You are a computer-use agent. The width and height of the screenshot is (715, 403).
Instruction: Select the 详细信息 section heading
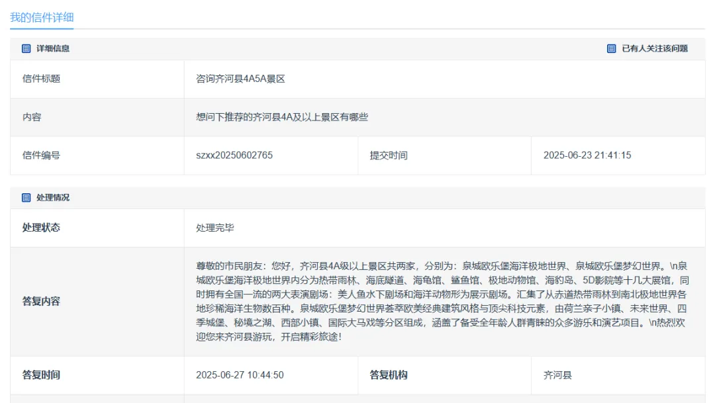(53, 49)
